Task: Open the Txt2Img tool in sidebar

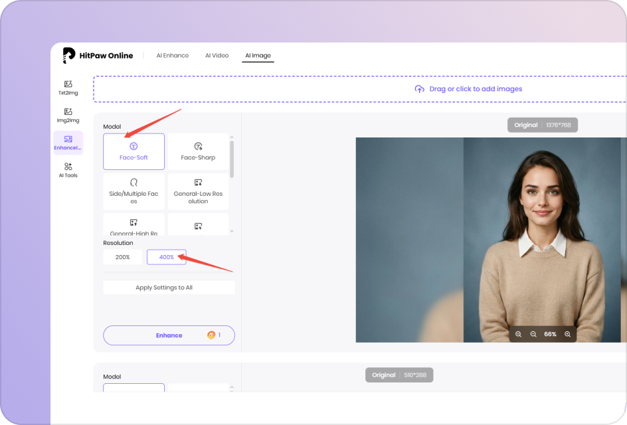Action: coord(68,88)
